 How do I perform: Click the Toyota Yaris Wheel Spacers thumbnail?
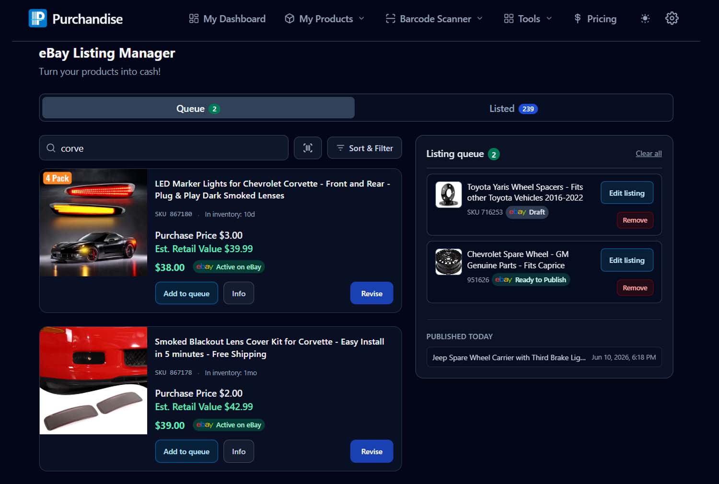(x=448, y=195)
